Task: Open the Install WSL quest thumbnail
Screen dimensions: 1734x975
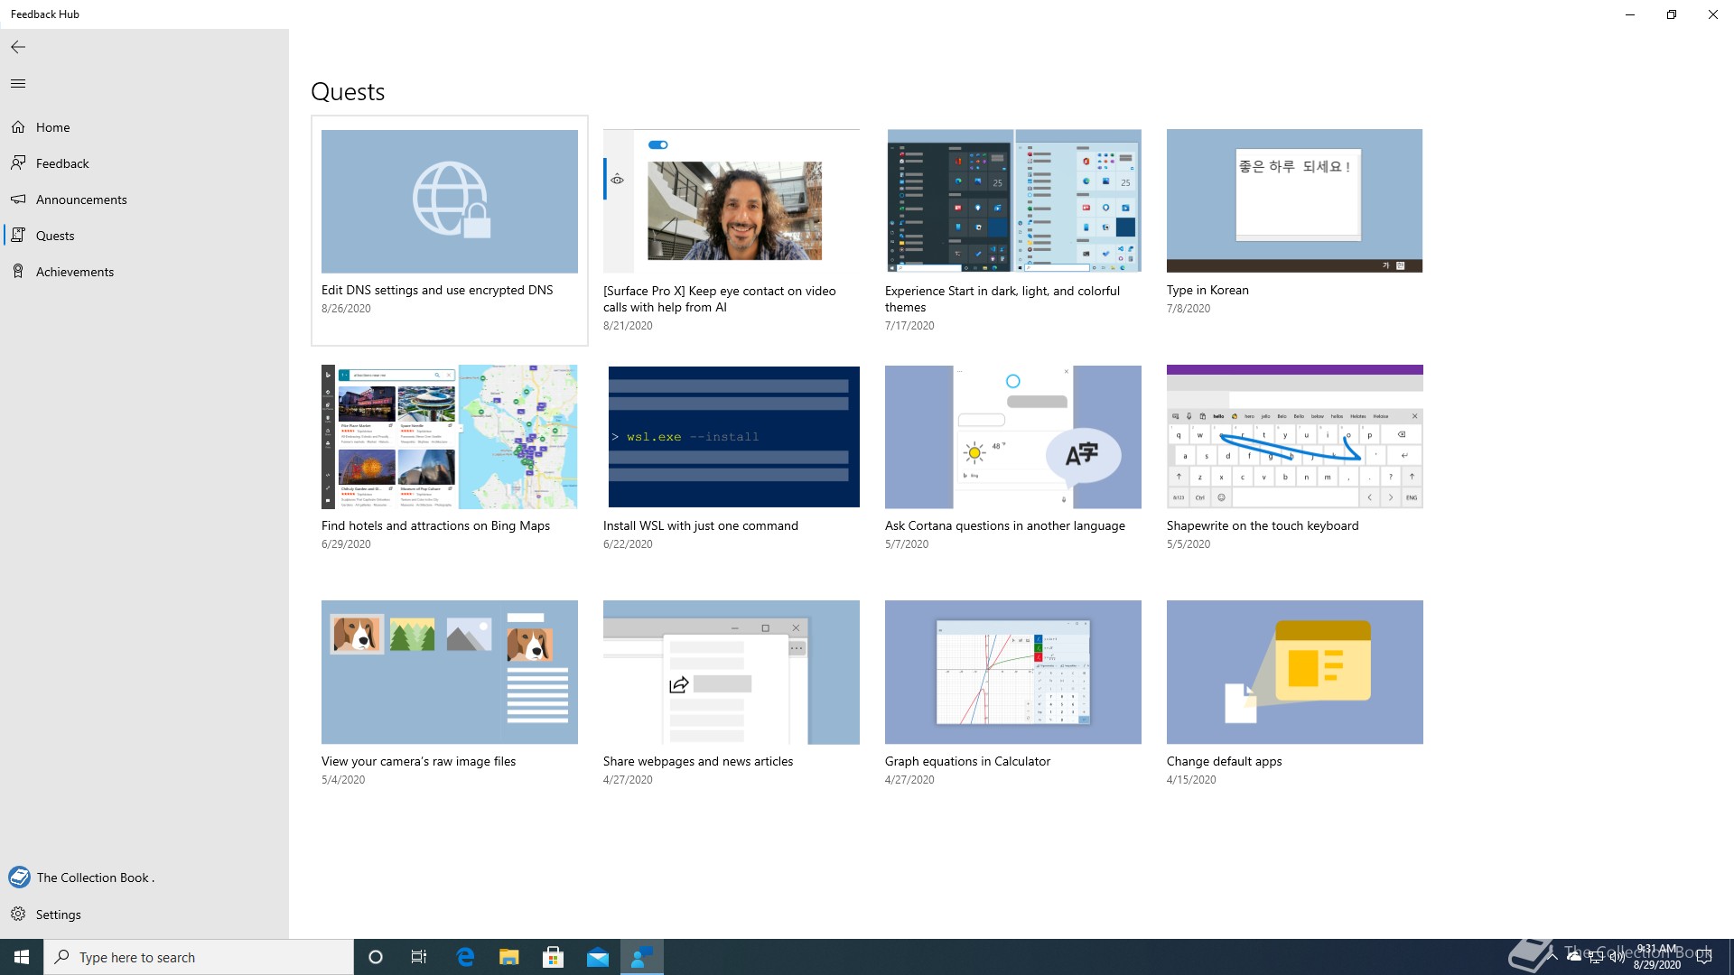Action: click(732, 437)
